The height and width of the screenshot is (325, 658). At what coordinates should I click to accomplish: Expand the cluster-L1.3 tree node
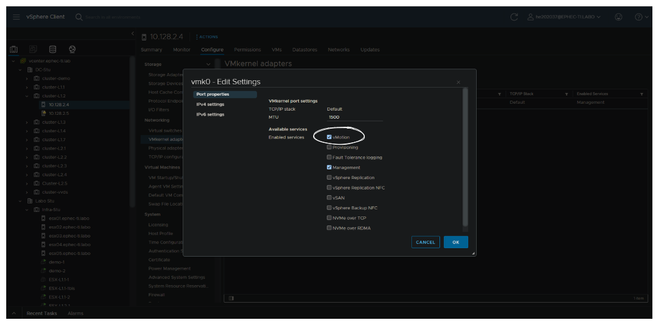(x=27, y=122)
